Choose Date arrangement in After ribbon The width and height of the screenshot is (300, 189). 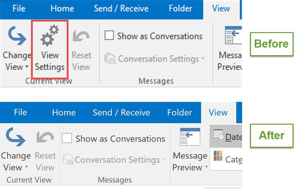point(226,136)
